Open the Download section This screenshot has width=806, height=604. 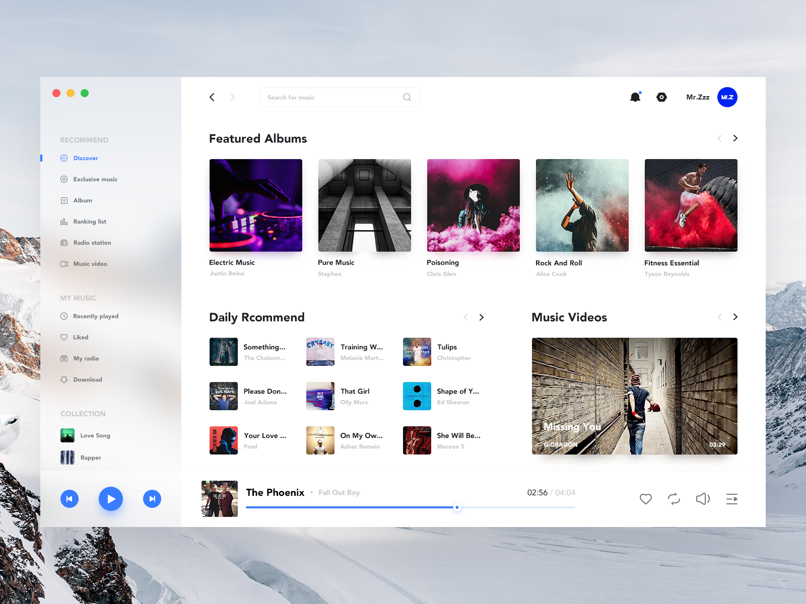point(88,380)
